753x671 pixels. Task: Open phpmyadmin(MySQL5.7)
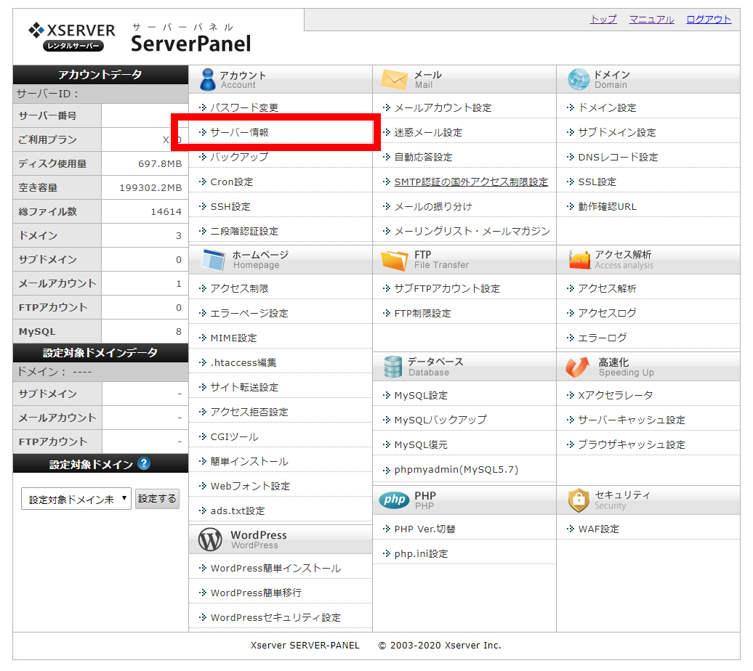456,469
